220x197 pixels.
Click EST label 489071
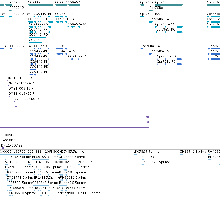[40, 188]
